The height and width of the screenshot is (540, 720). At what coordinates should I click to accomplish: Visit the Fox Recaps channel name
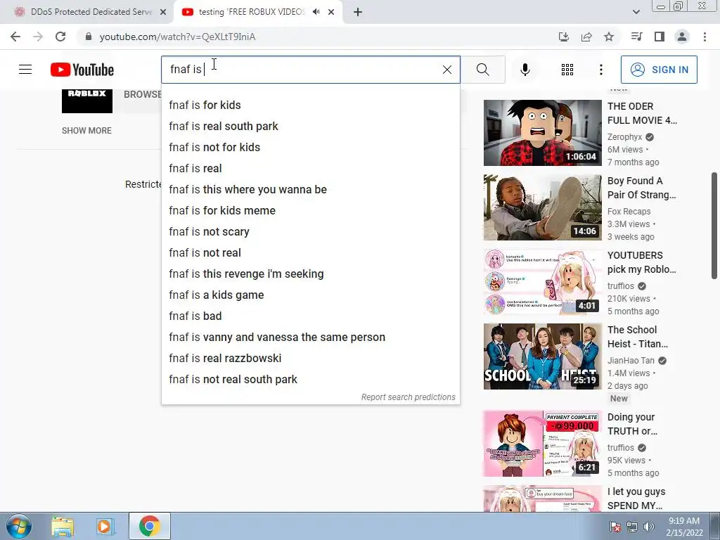click(x=629, y=211)
